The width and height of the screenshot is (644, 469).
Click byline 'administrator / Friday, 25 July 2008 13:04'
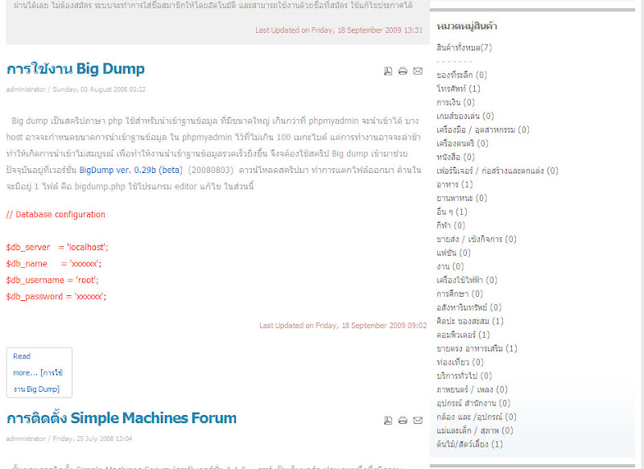coord(69,438)
